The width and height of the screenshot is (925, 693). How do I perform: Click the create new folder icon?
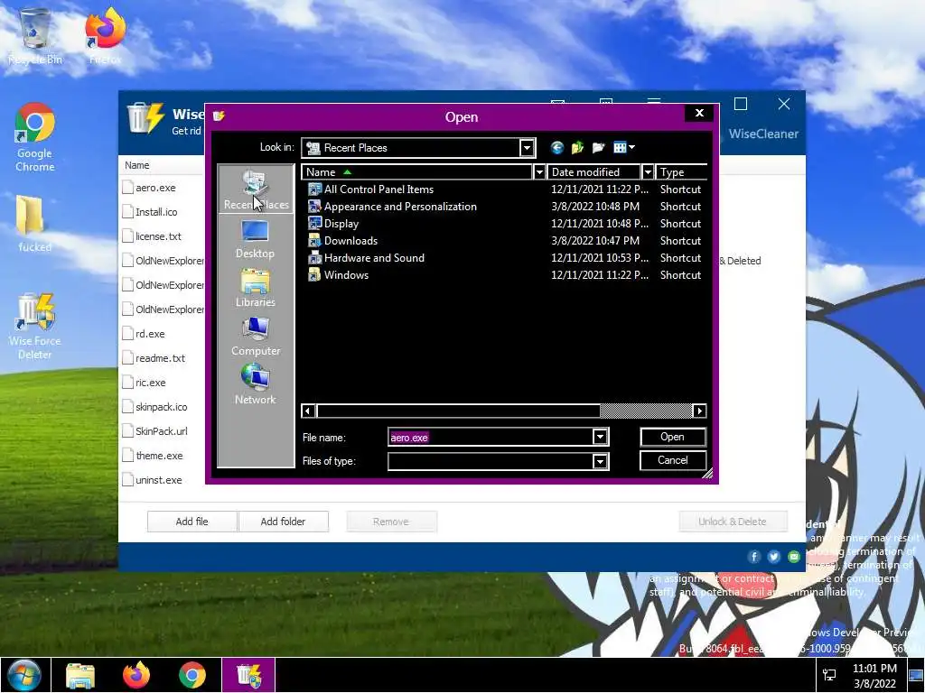[598, 147]
